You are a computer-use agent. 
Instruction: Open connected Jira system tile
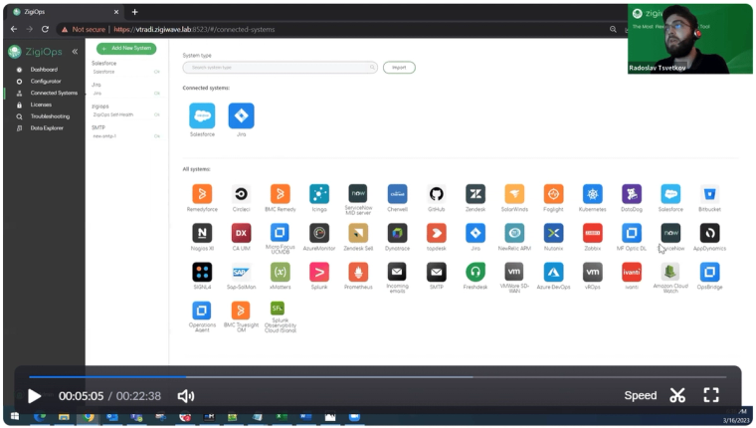(x=241, y=115)
